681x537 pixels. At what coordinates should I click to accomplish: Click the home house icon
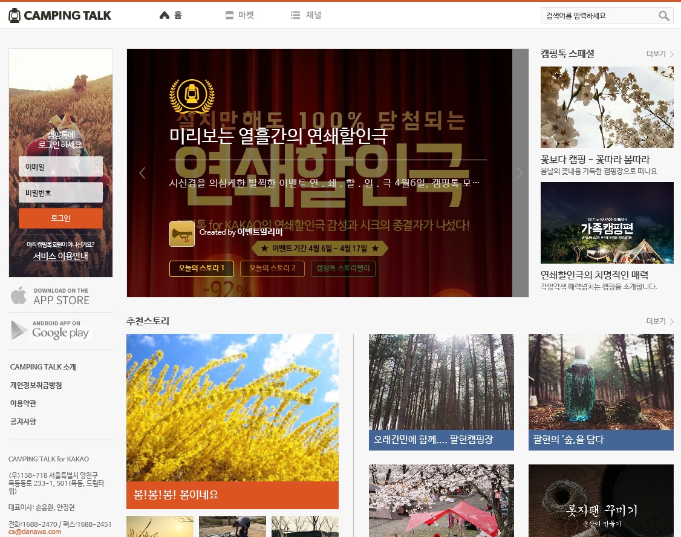(x=164, y=15)
